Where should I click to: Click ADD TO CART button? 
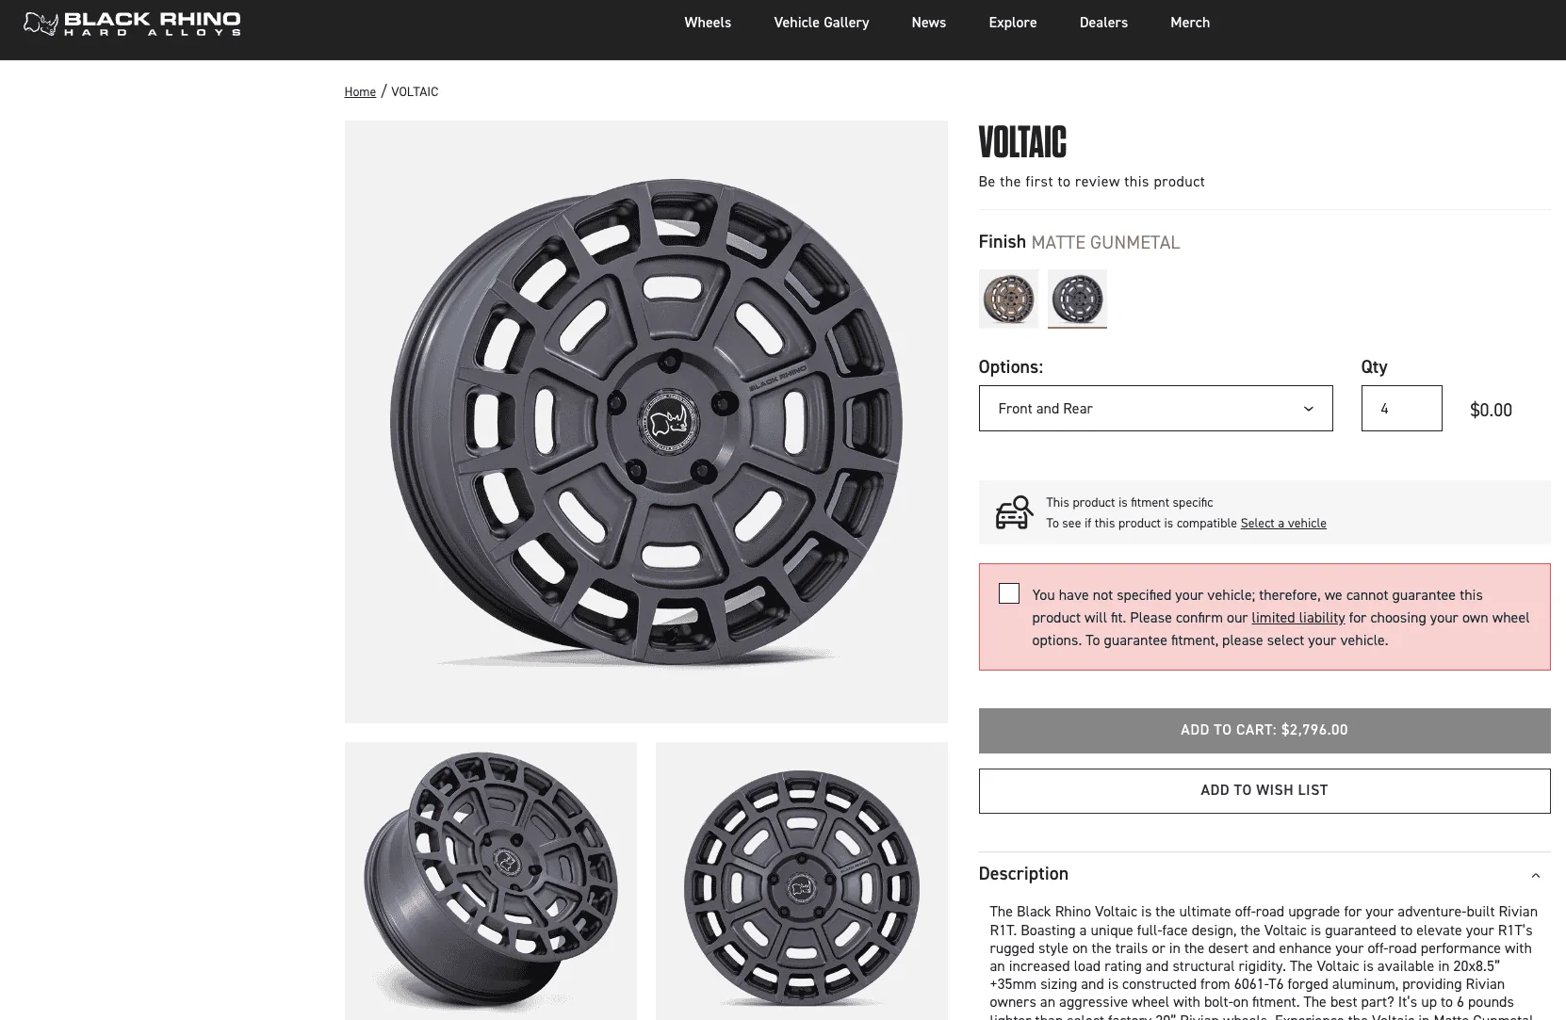coord(1264,730)
